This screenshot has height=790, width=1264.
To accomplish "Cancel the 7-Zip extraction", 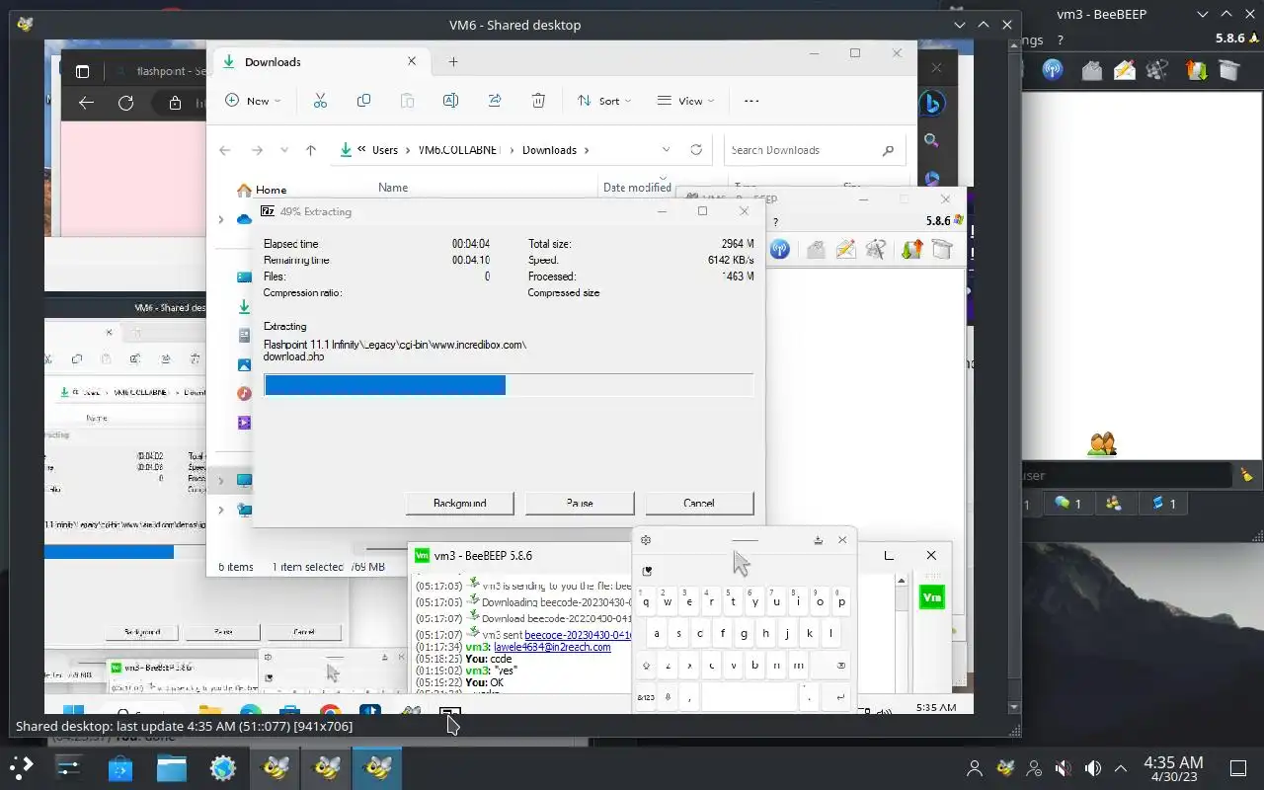I will [x=699, y=503].
